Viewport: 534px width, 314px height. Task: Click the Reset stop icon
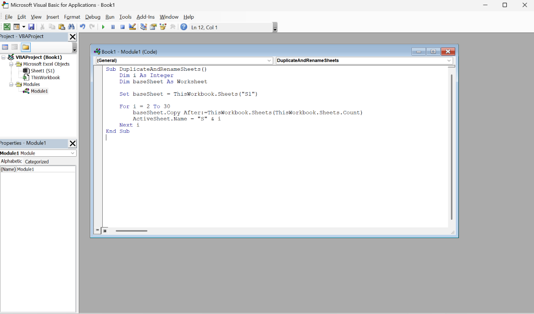[122, 27]
